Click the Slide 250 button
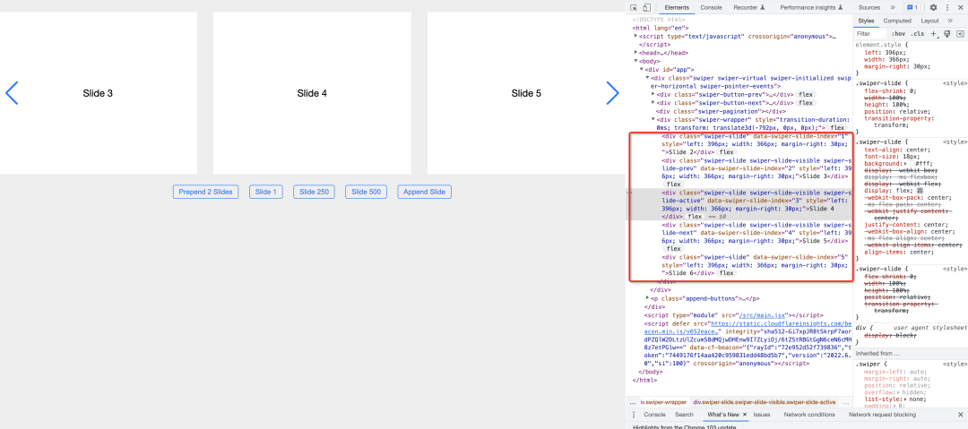968x429 pixels. (314, 192)
